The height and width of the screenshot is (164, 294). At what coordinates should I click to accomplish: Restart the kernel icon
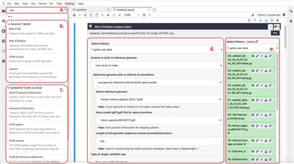[x=114, y=15]
